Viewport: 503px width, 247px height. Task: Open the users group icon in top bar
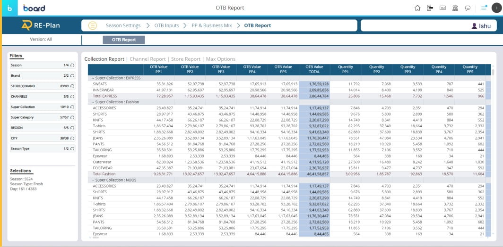[x=455, y=8]
